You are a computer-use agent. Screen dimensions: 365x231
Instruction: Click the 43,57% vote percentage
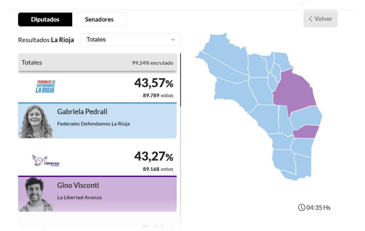pos(154,83)
